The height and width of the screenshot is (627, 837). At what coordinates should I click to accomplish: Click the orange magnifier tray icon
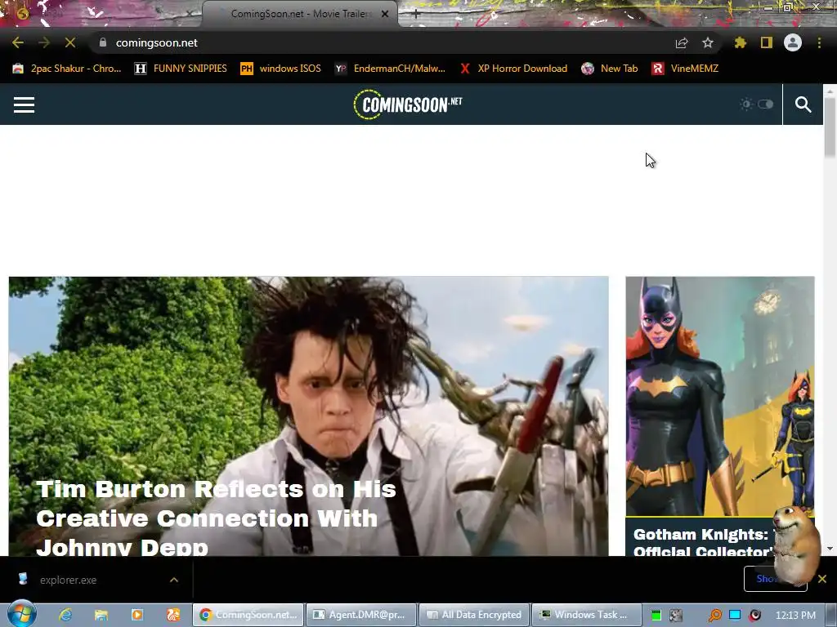coord(714,616)
